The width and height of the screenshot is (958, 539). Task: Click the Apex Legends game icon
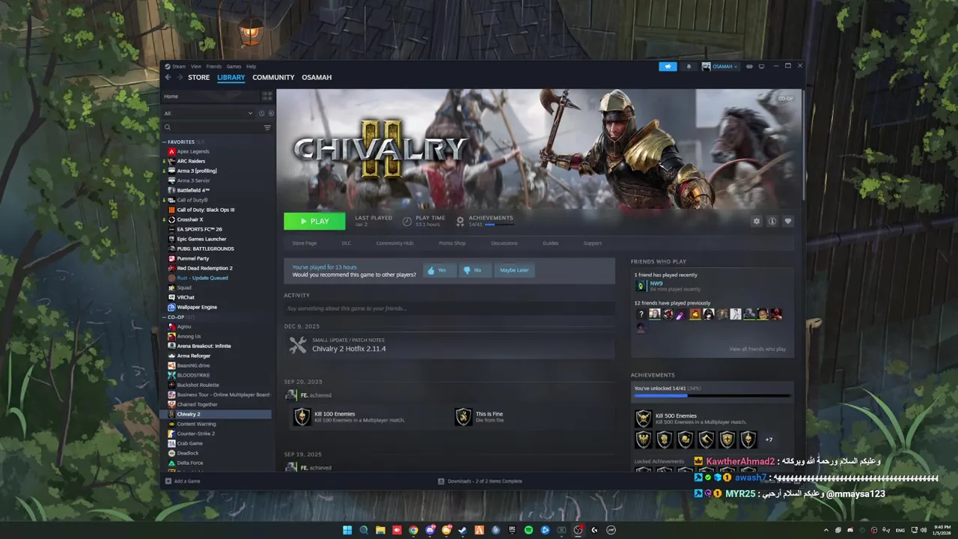[x=172, y=151]
